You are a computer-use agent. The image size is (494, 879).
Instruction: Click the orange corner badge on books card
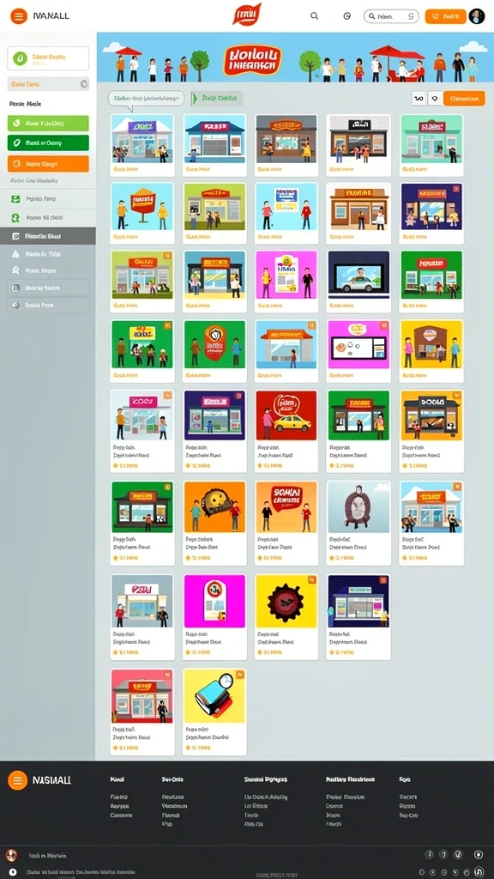tap(240, 675)
